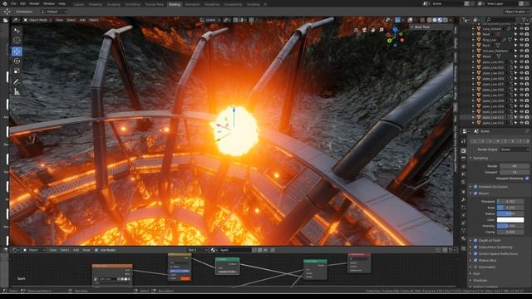Activate the Scale tool in toolbar
The width and height of the screenshot is (532, 299).
pyautogui.click(x=17, y=71)
